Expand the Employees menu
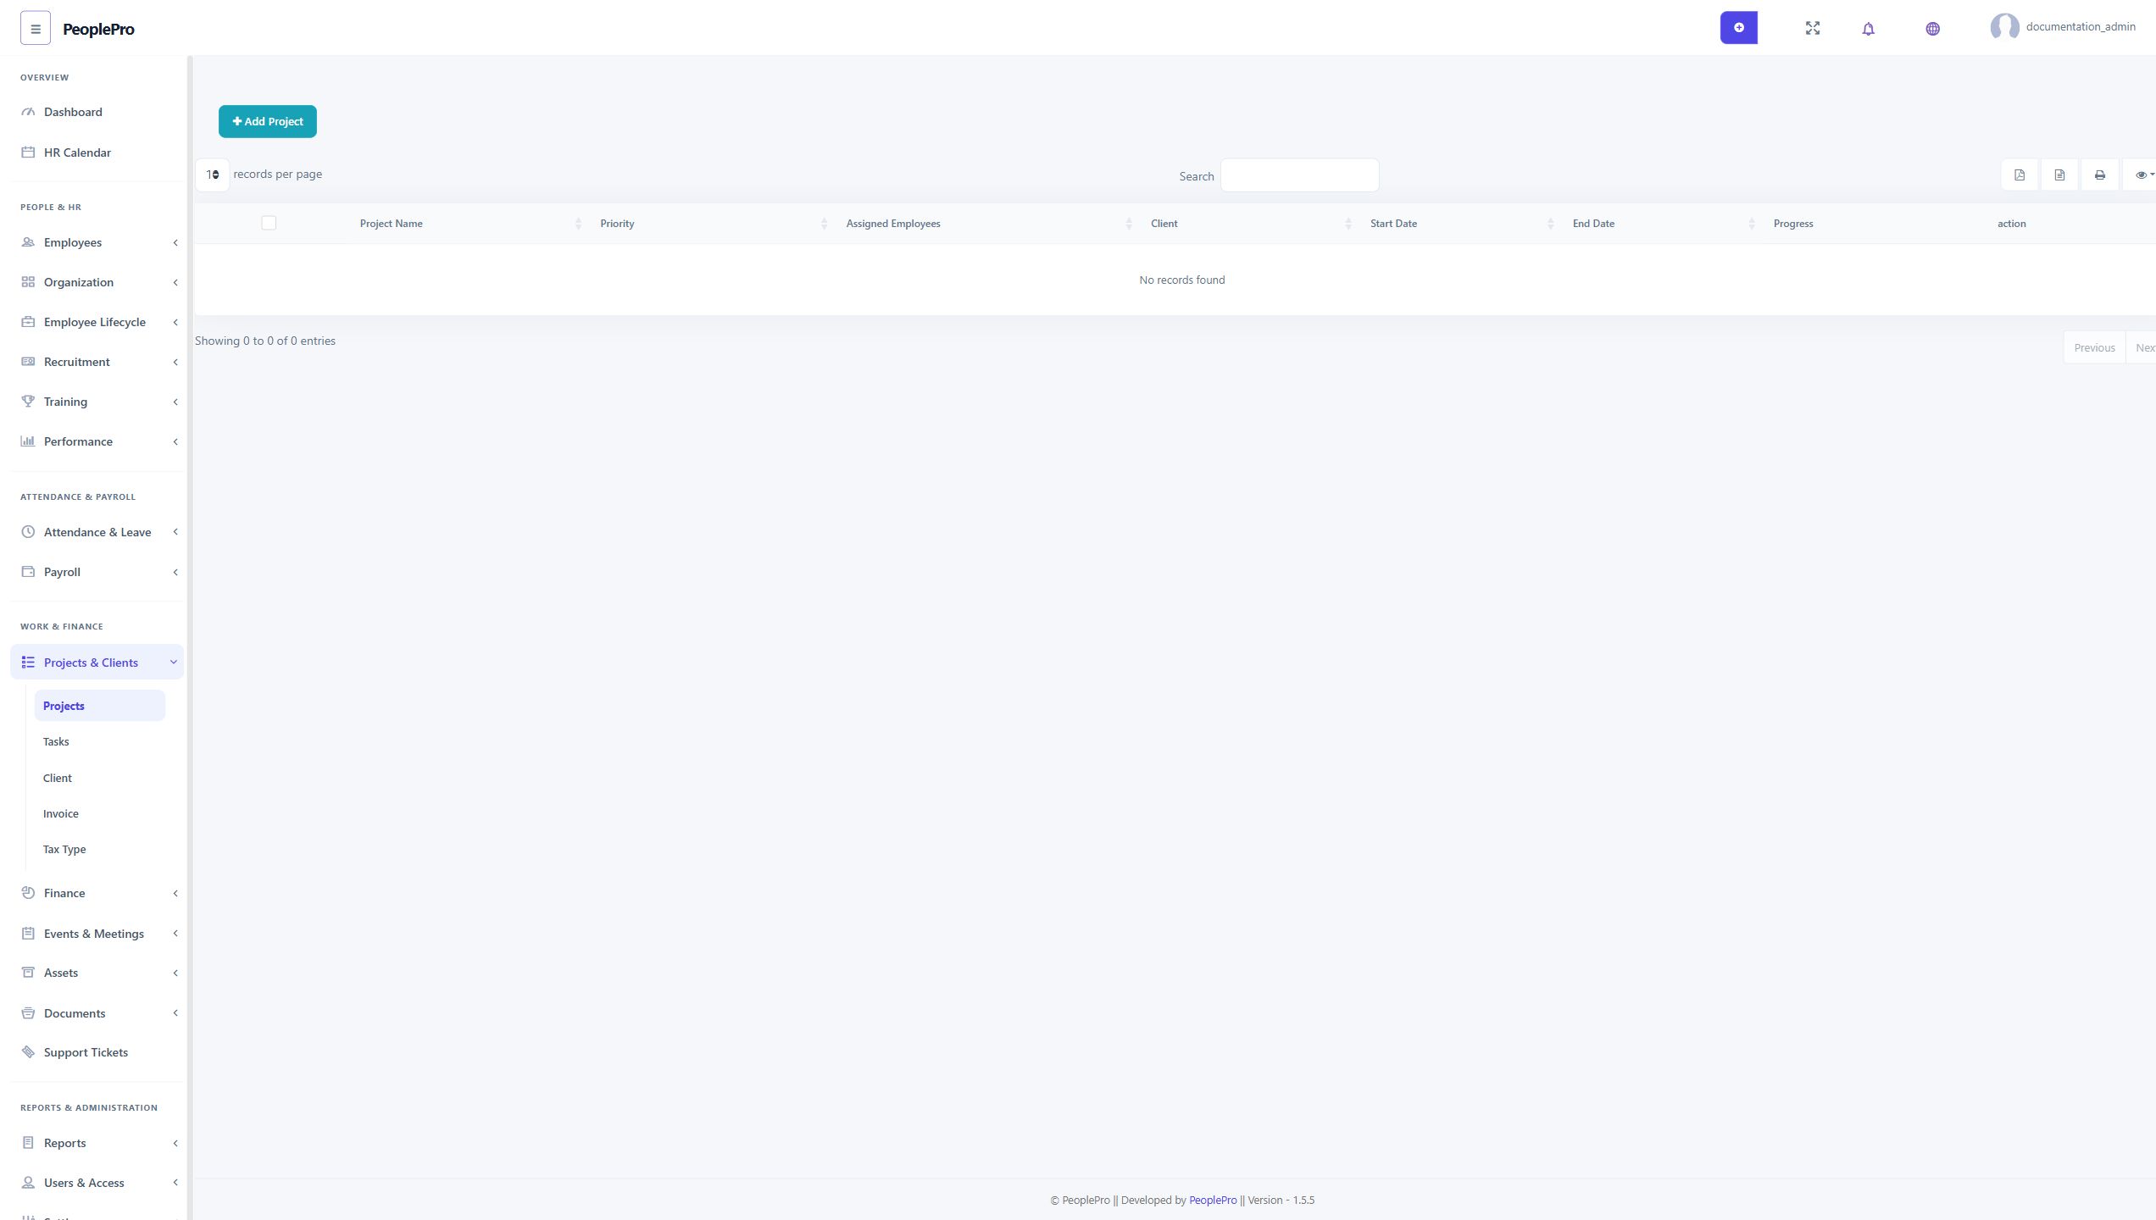 click(x=97, y=242)
